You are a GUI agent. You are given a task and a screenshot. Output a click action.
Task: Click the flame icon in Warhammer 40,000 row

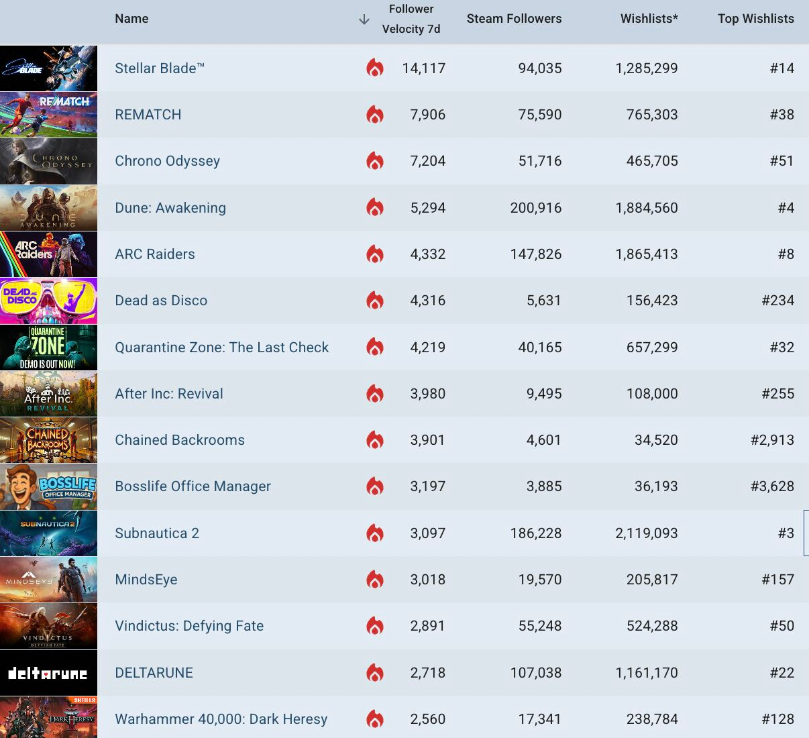point(375,719)
